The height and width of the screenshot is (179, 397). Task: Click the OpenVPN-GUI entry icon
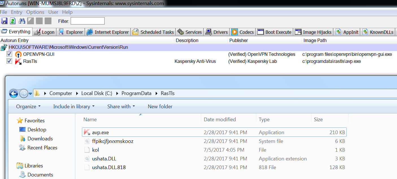(x=18, y=54)
